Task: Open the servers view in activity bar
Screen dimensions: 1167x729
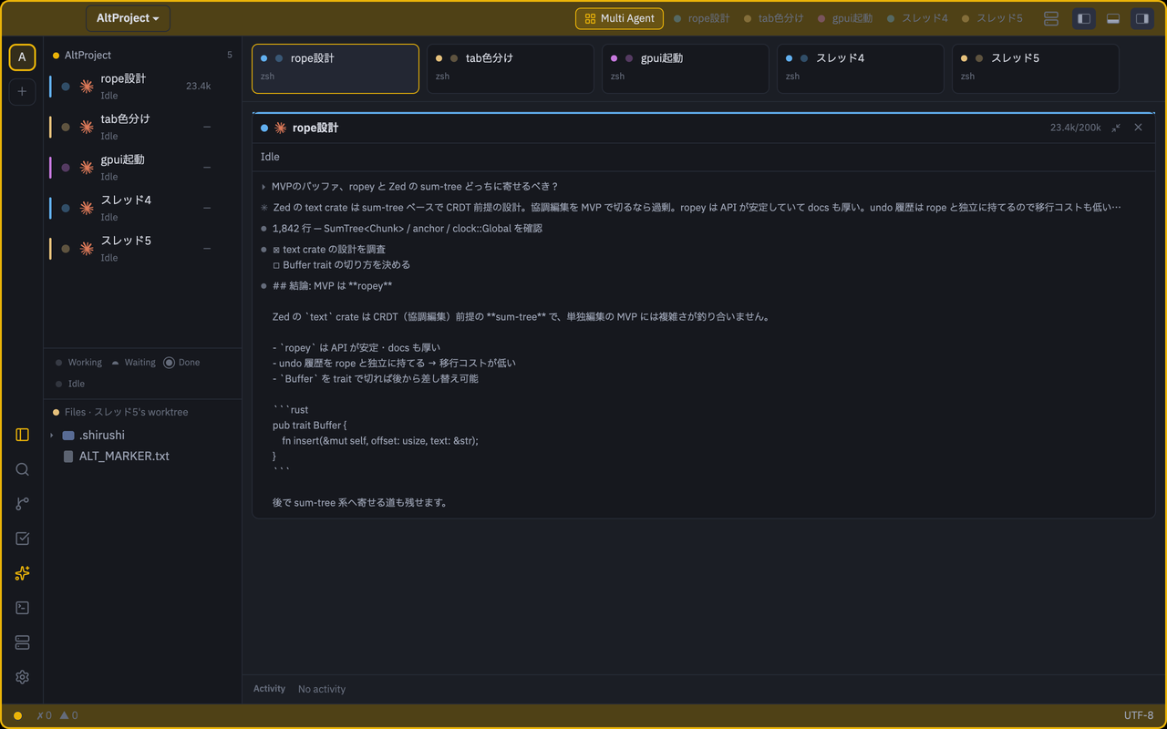Action: (22, 642)
